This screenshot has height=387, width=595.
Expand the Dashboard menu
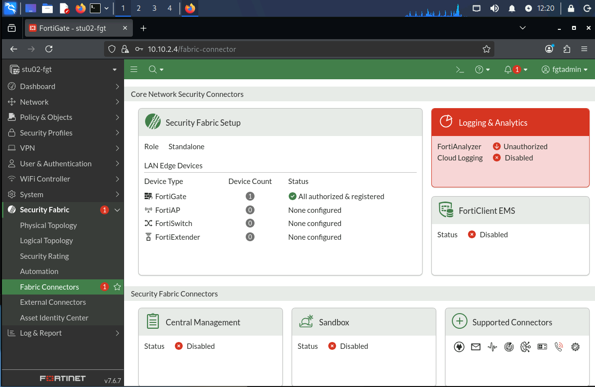(x=62, y=87)
